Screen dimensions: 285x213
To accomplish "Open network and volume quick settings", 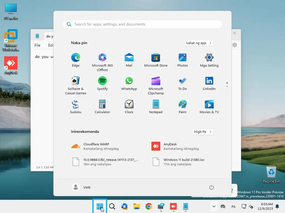I will (x=247, y=206).
